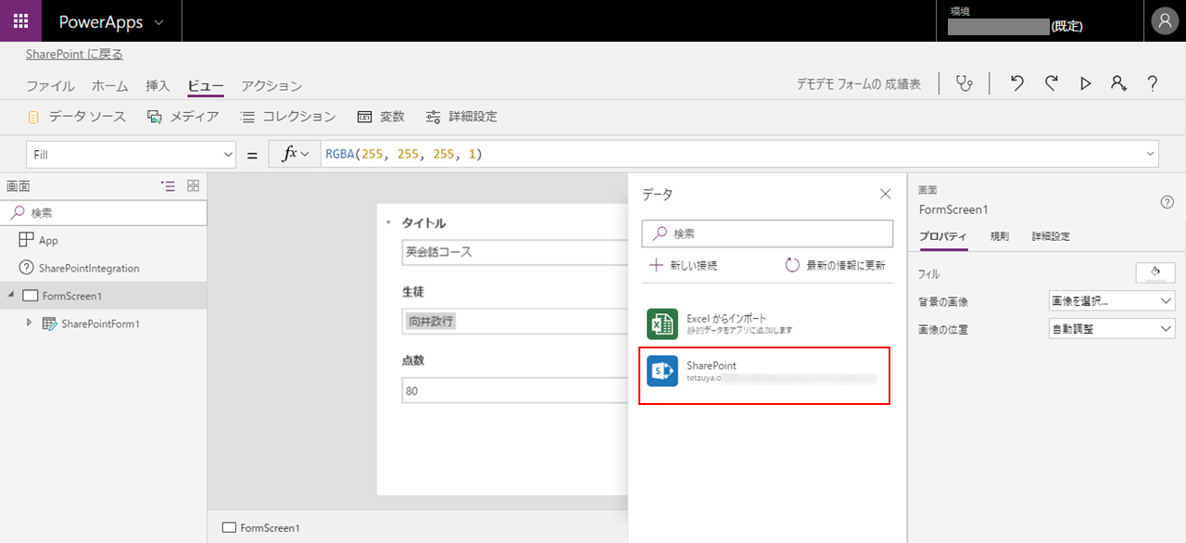Open the 画像の位置 dropdown
1186x543 pixels.
[1112, 328]
